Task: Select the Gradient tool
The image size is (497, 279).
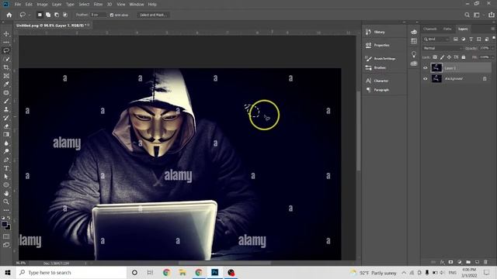Action: tap(6, 134)
